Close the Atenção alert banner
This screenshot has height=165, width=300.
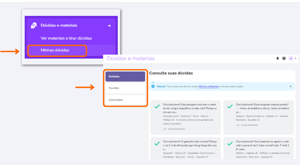[290, 86]
